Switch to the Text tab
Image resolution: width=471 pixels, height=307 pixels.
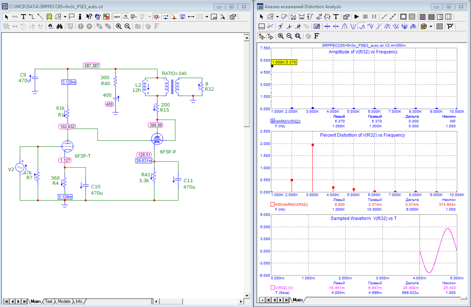tap(49, 301)
